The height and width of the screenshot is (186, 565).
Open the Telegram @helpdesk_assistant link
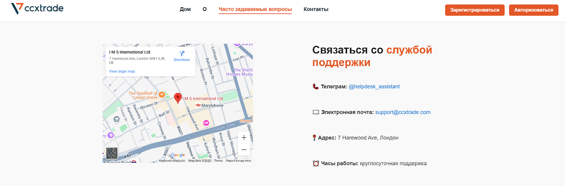point(374,86)
